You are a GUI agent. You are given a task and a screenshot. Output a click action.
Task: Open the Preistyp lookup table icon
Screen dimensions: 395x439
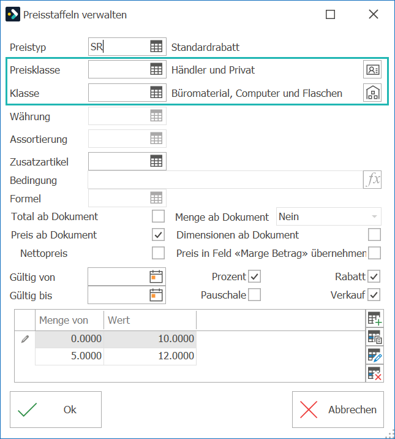[x=156, y=47]
